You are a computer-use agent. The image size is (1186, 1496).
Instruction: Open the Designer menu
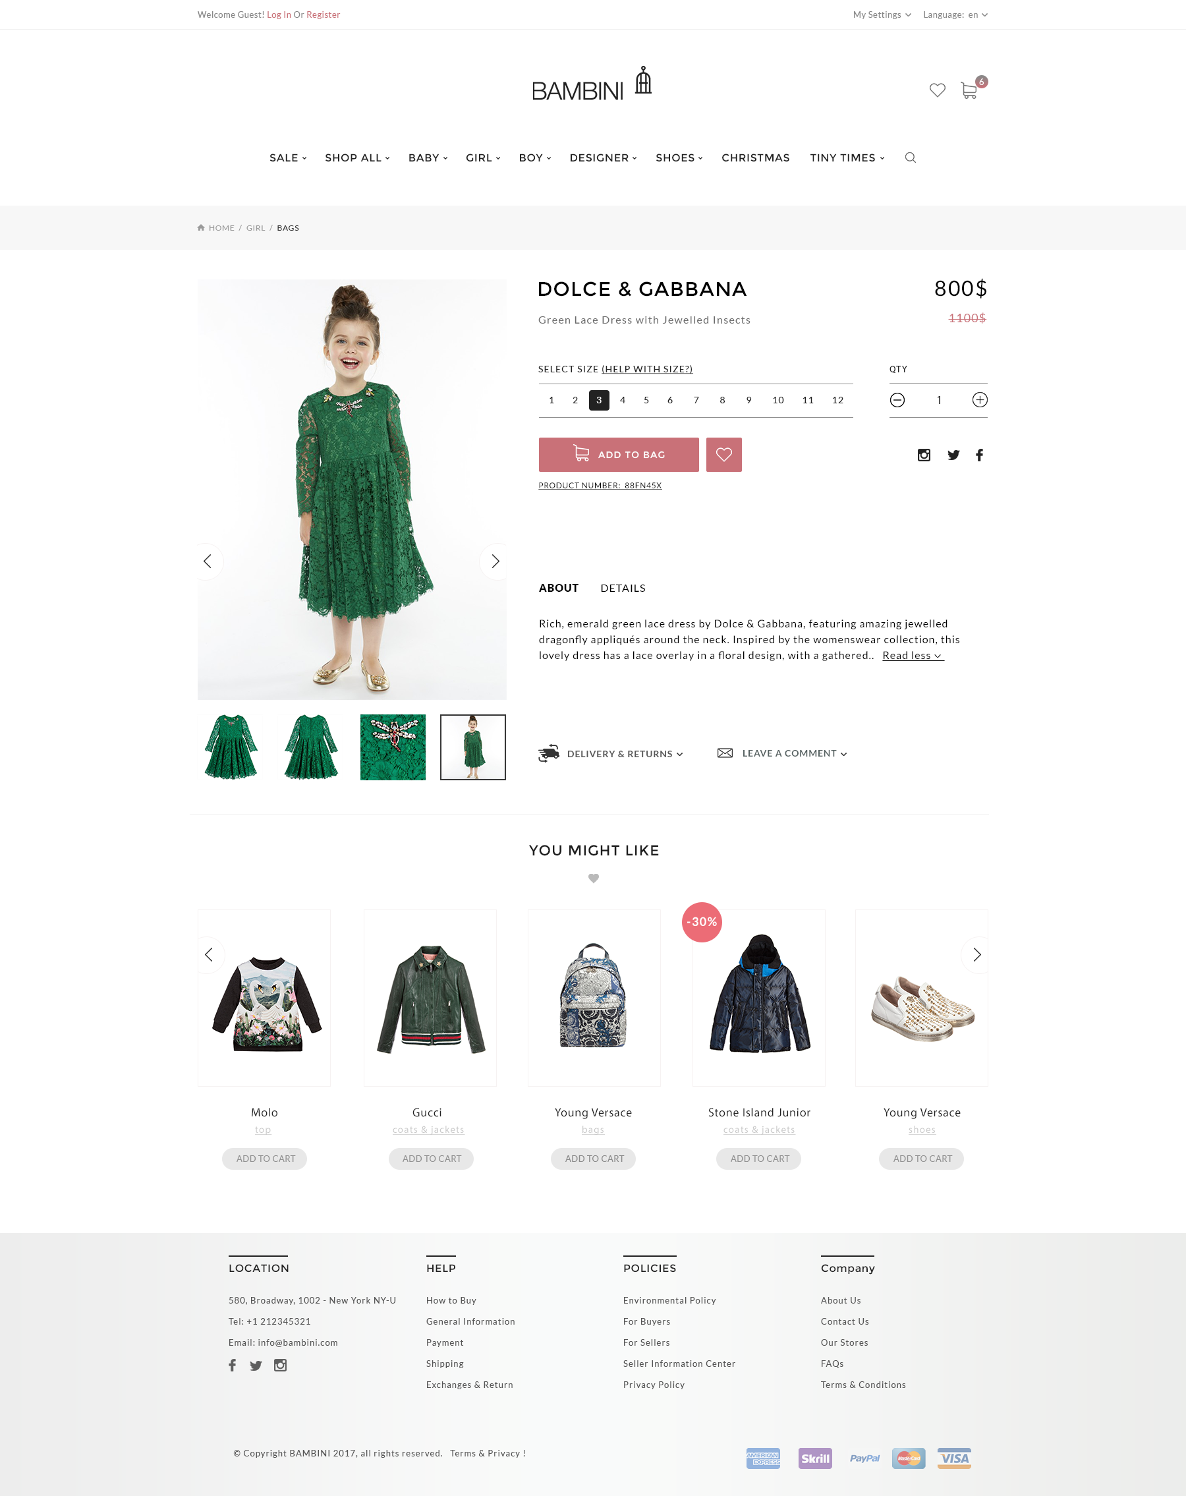click(x=603, y=158)
